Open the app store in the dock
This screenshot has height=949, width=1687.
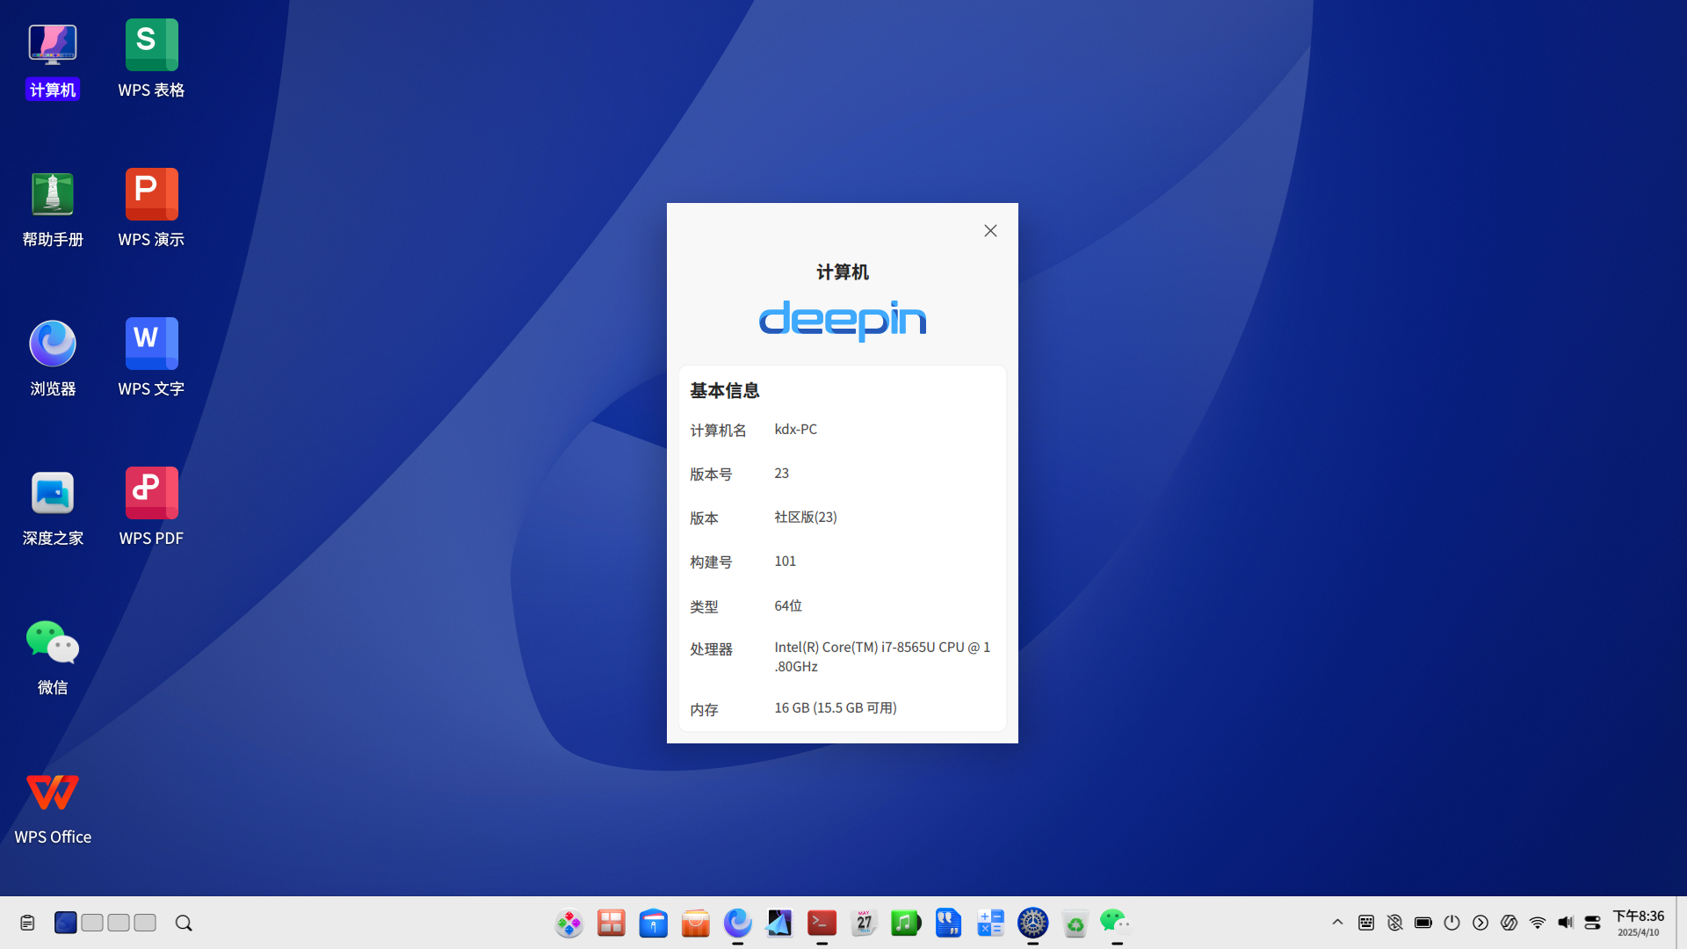point(696,923)
